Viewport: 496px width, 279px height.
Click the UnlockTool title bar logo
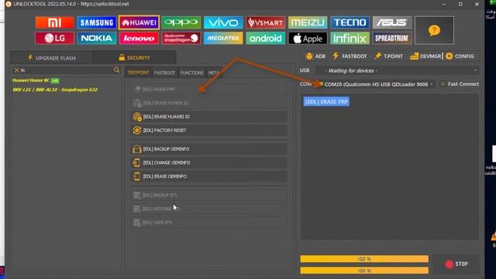coord(9,4)
